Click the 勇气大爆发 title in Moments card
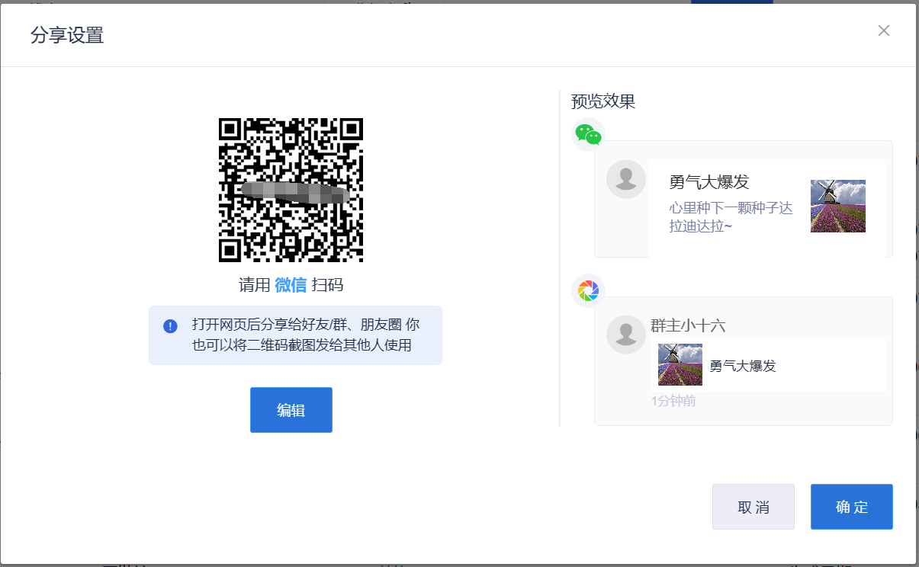Screen dimensions: 919x567 [743, 366]
